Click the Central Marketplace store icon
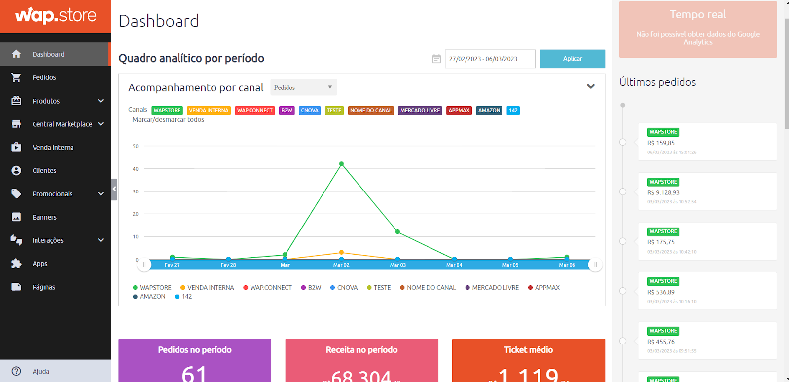The image size is (789, 382). point(16,124)
